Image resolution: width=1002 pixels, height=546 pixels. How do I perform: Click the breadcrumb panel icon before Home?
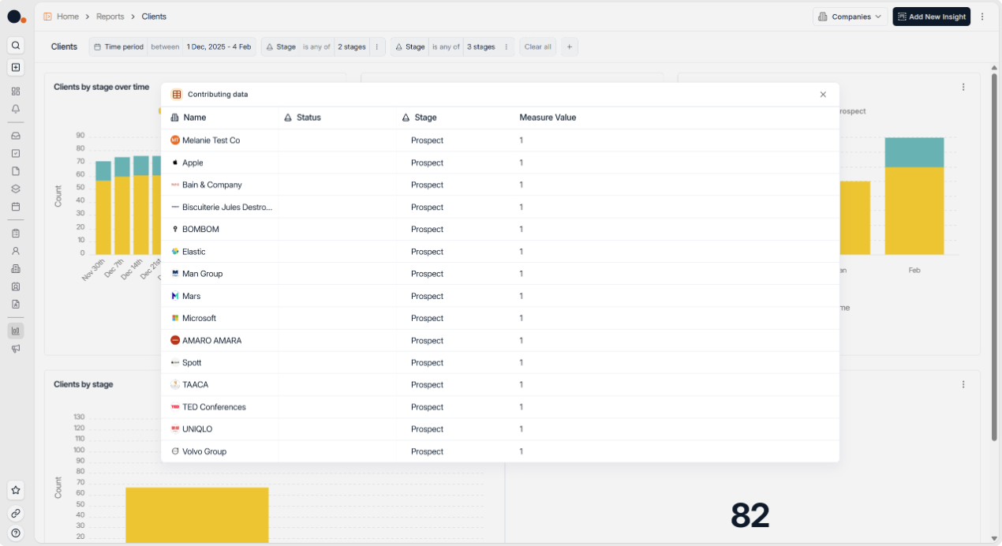[x=47, y=17]
